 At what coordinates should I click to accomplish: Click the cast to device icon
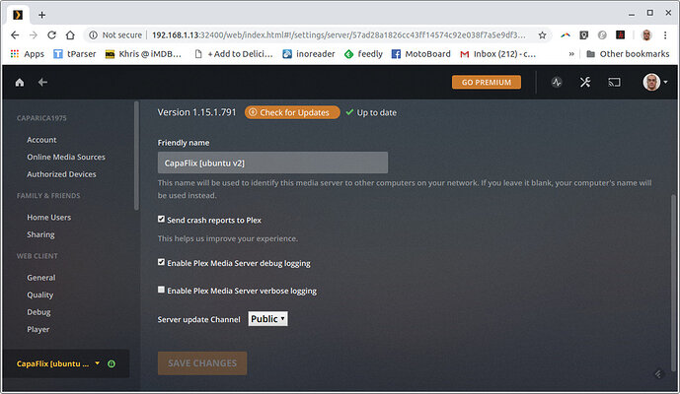(614, 83)
